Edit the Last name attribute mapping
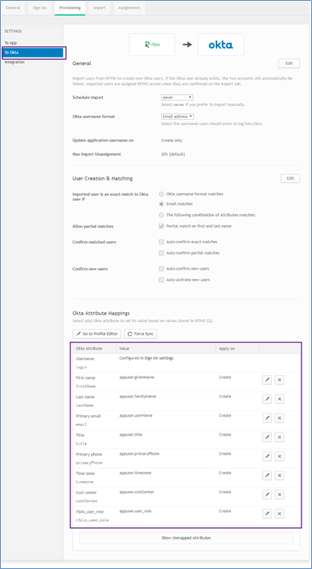 [x=267, y=399]
